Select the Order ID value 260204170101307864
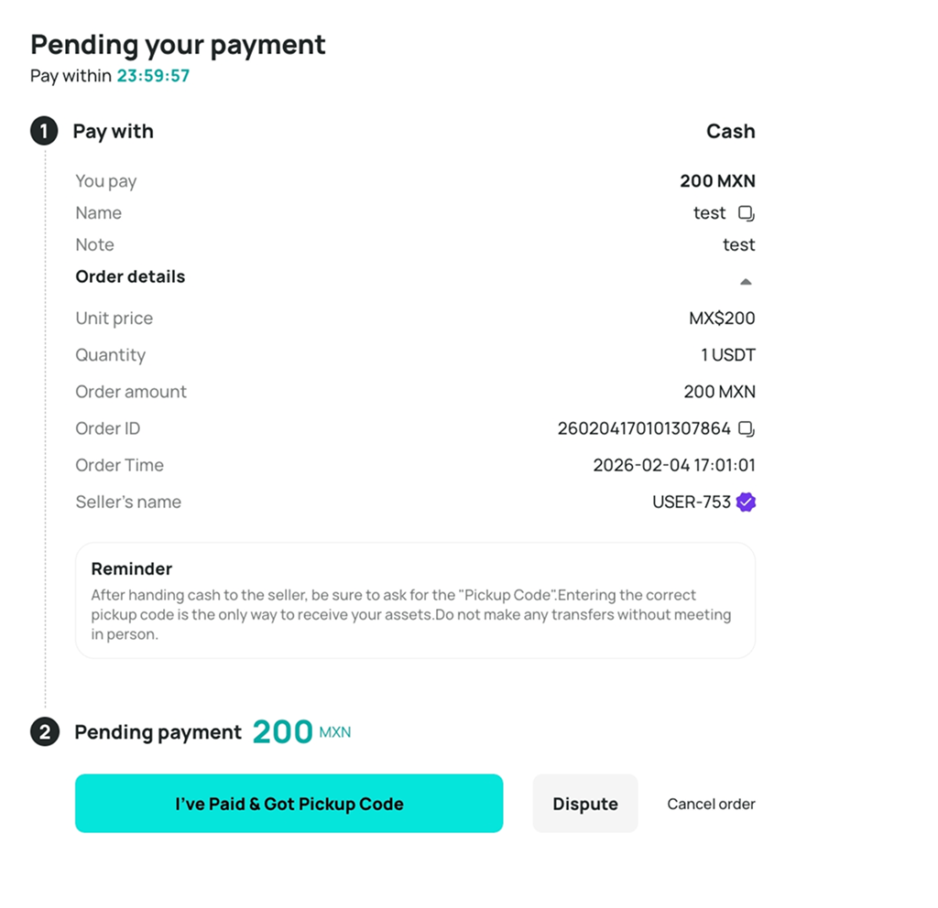 pos(644,428)
